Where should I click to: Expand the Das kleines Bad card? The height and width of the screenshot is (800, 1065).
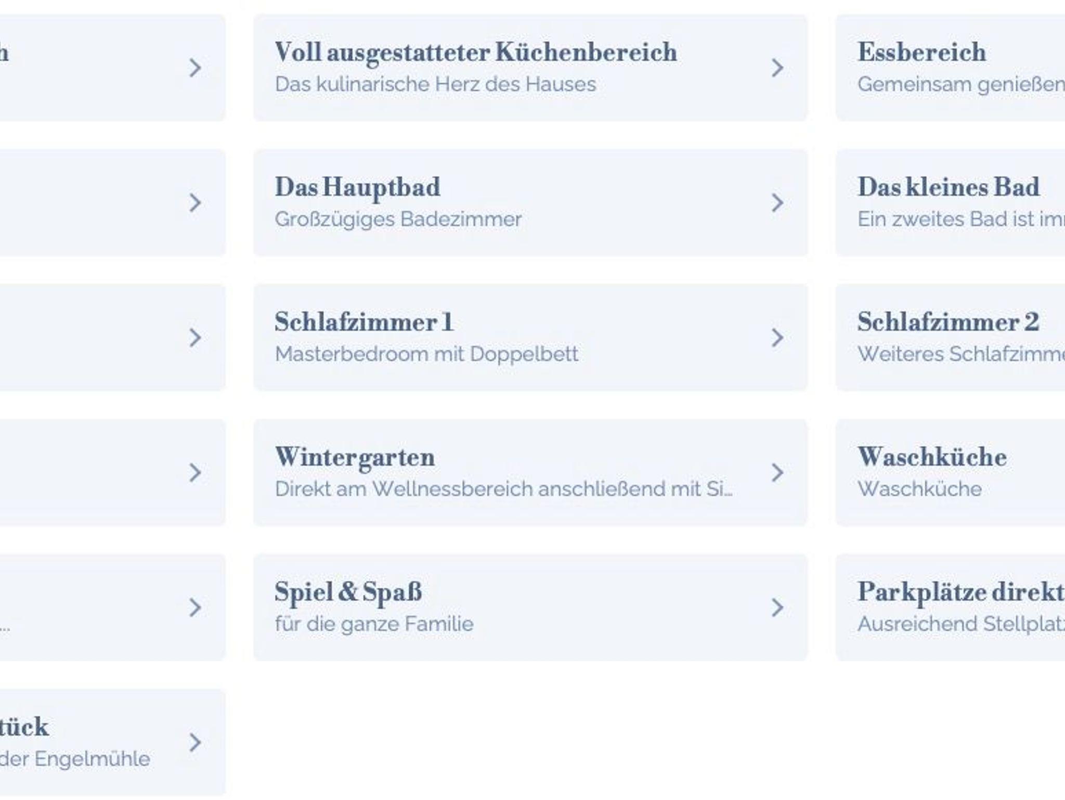(x=949, y=187)
